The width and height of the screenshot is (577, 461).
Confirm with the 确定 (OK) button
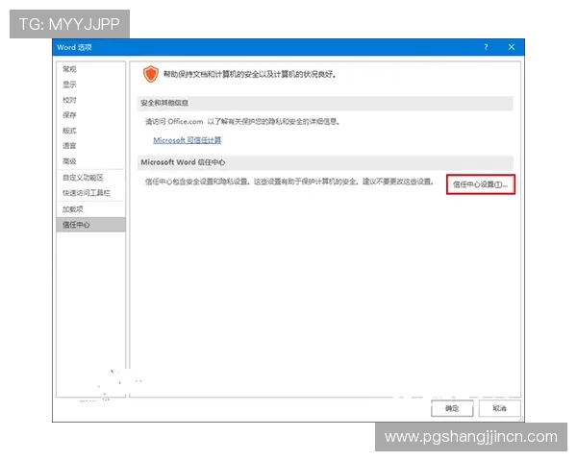click(452, 408)
